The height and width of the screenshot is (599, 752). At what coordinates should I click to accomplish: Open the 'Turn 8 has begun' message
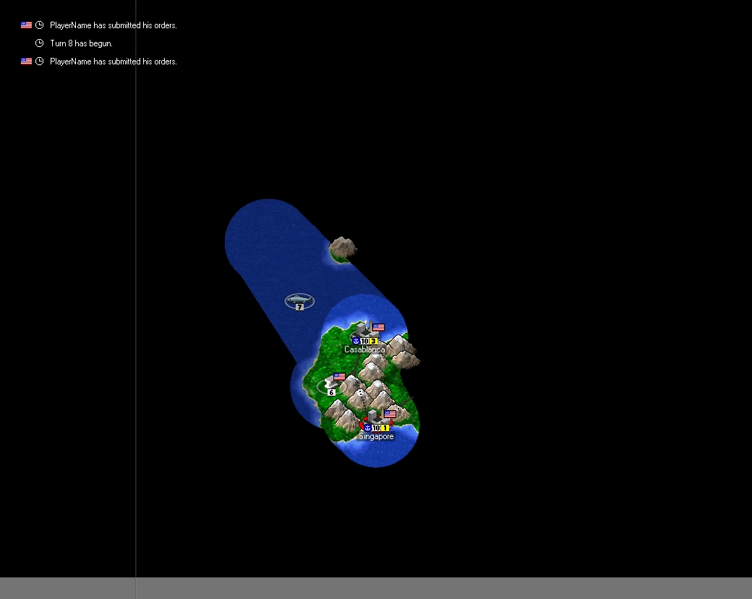pos(81,43)
